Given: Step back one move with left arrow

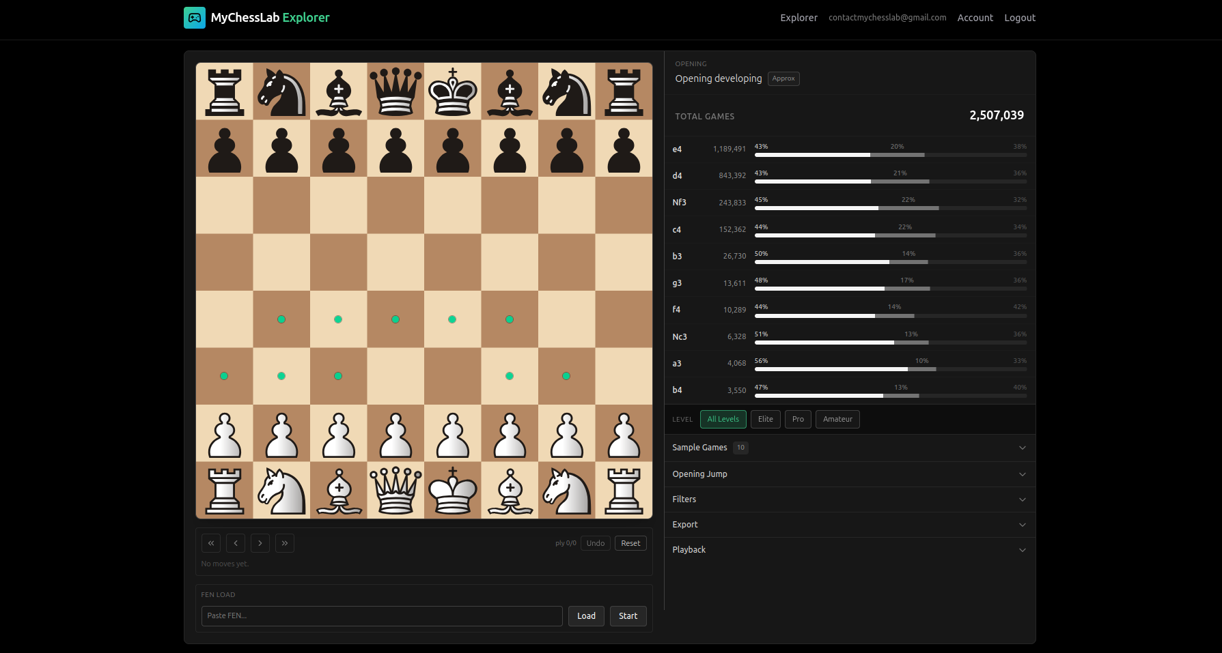Looking at the screenshot, I should coord(236,543).
